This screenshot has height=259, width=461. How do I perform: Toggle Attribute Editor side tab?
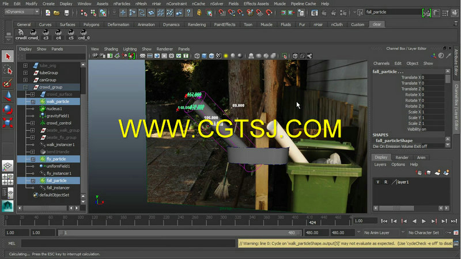point(456,62)
